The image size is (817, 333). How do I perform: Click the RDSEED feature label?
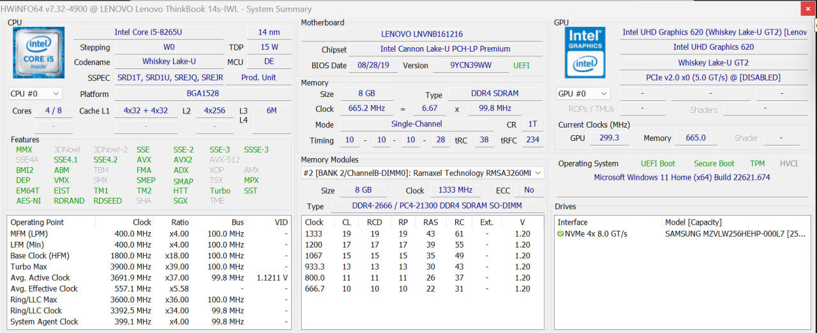[x=107, y=201]
